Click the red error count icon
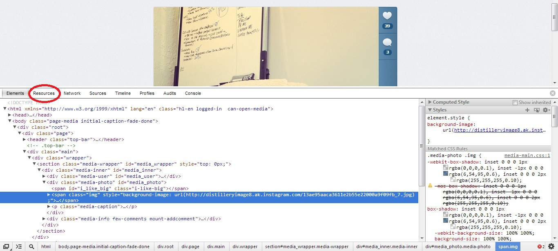Image resolution: width=558 pixels, height=251 pixels. click(x=540, y=247)
